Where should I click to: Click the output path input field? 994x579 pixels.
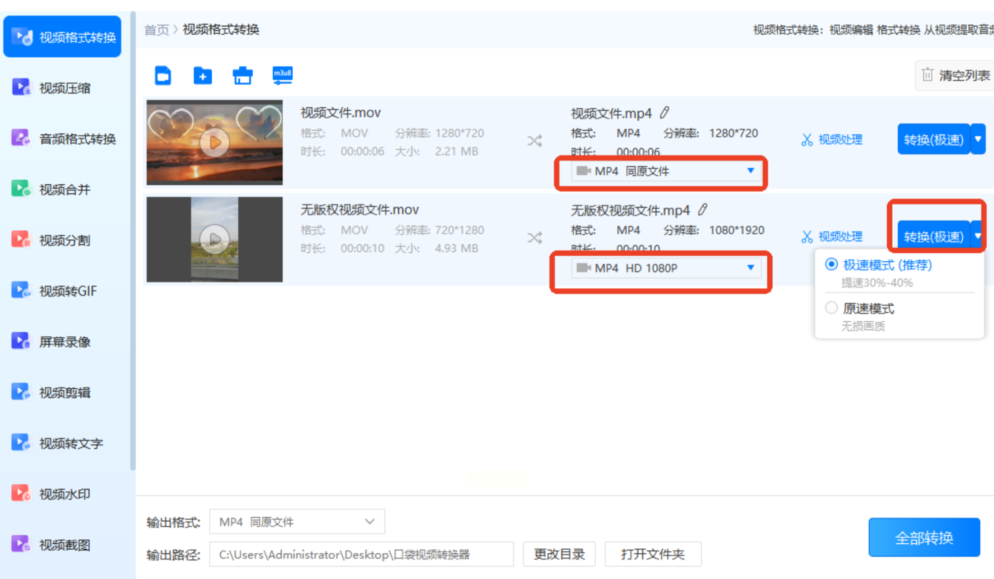click(361, 554)
